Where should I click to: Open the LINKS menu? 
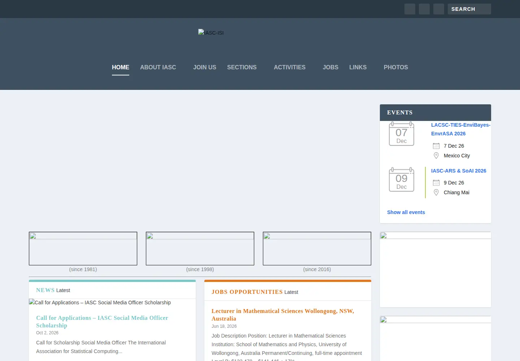[357, 67]
